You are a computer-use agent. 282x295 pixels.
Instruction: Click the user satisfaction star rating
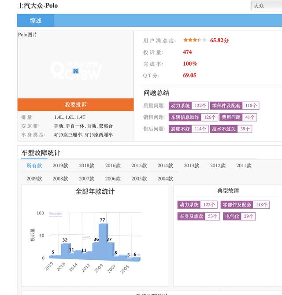(x=195, y=40)
